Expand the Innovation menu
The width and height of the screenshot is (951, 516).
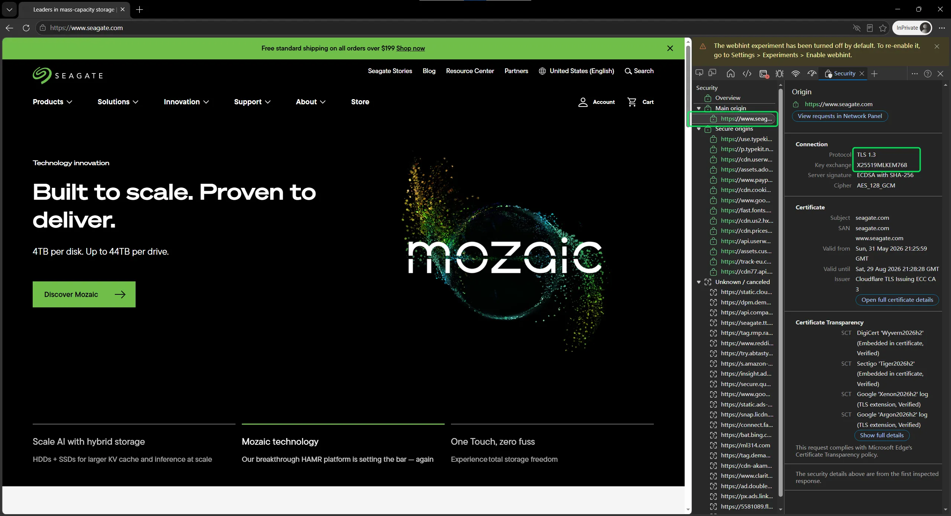[186, 102]
